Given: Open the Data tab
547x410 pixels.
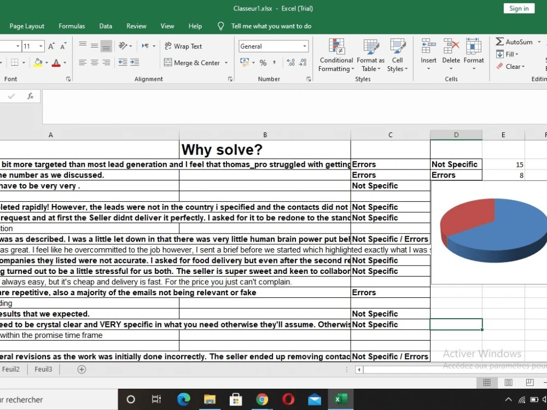Looking at the screenshot, I should [106, 26].
